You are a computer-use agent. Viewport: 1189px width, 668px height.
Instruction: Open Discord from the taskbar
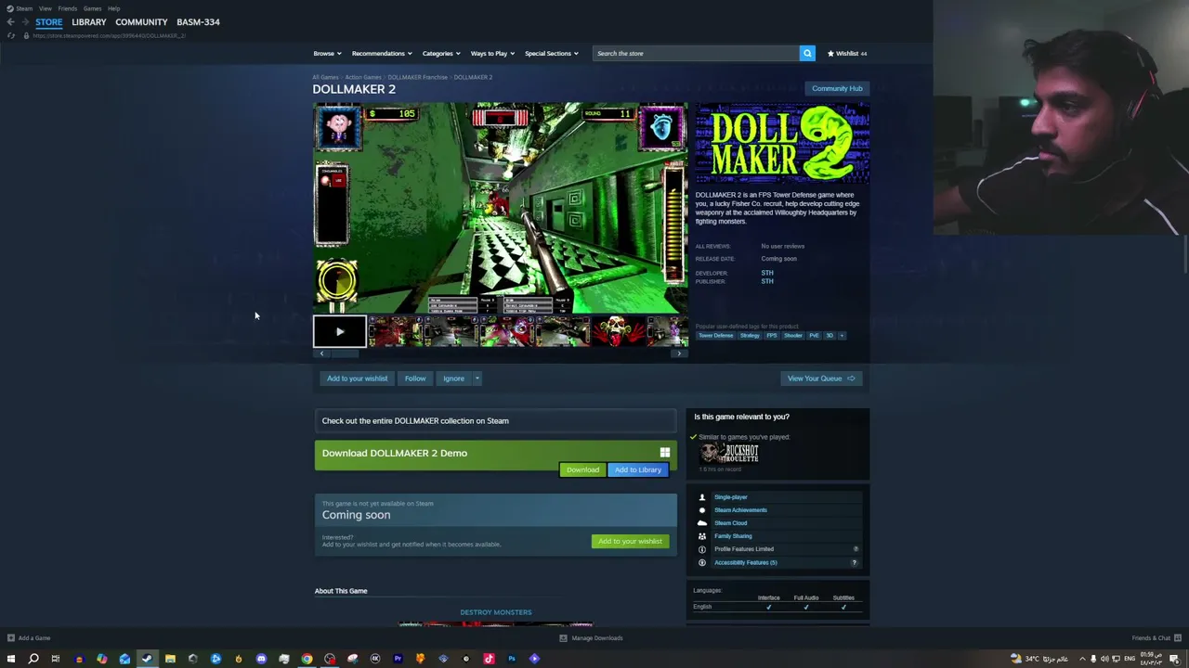point(261,659)
